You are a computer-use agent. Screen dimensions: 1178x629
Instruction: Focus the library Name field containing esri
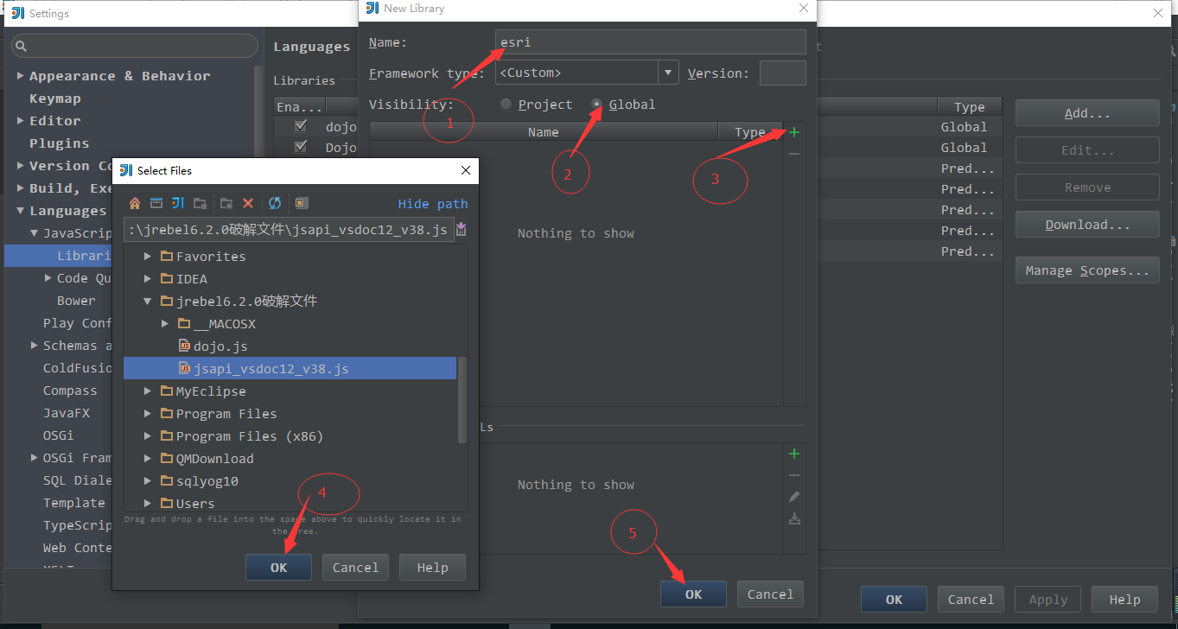click(x=651, y=42)
